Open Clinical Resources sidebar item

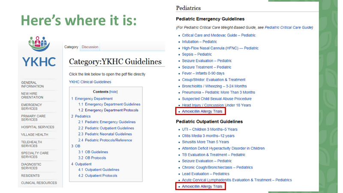pos(39,183)
